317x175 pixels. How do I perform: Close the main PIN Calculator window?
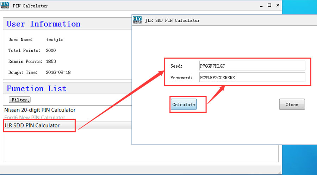[278, 5]
